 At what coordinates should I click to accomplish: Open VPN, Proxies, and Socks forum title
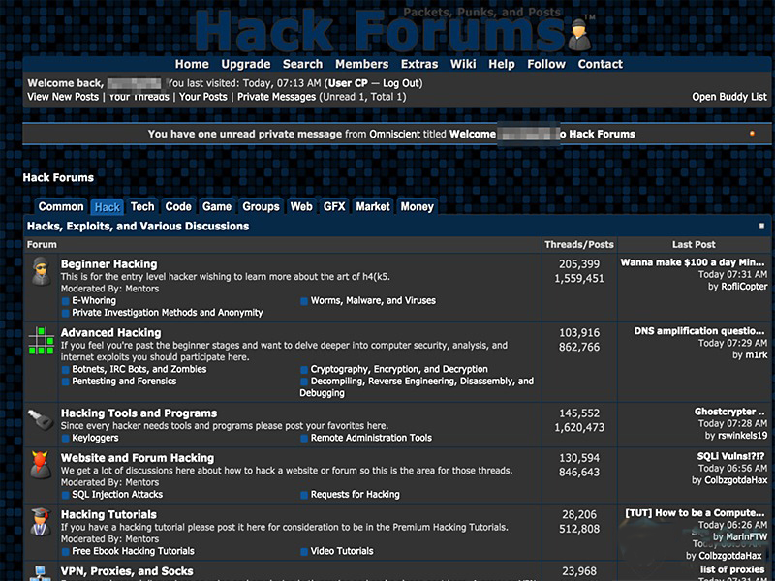tap(127, 571)
